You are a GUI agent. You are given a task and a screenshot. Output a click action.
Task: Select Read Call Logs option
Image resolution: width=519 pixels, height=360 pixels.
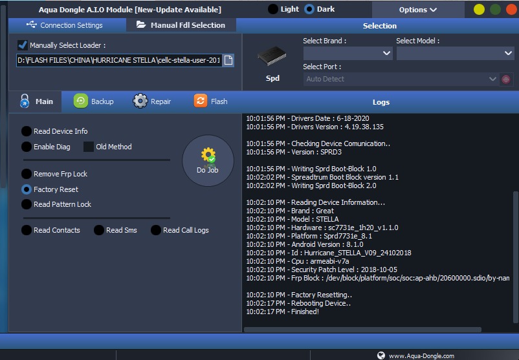(x=156, y=230)
